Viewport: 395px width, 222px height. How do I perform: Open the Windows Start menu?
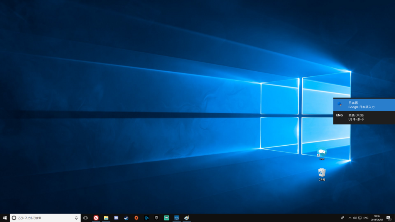coord(5,218)
